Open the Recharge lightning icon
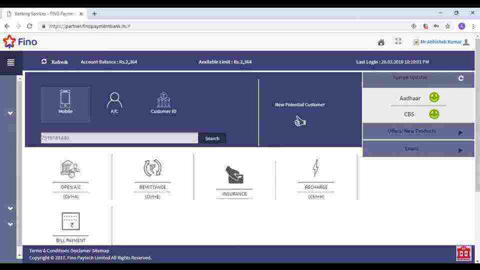480x270 pixels. 315,168
